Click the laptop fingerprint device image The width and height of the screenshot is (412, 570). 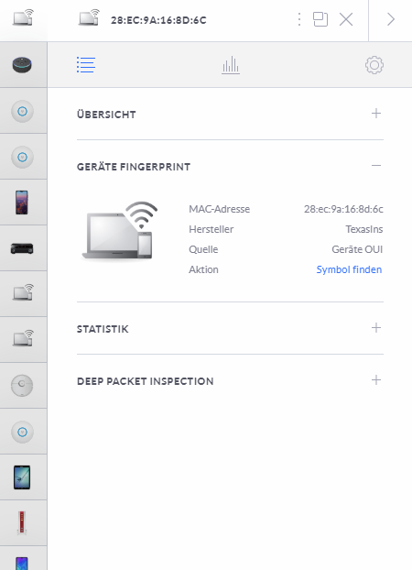[120, 231]
